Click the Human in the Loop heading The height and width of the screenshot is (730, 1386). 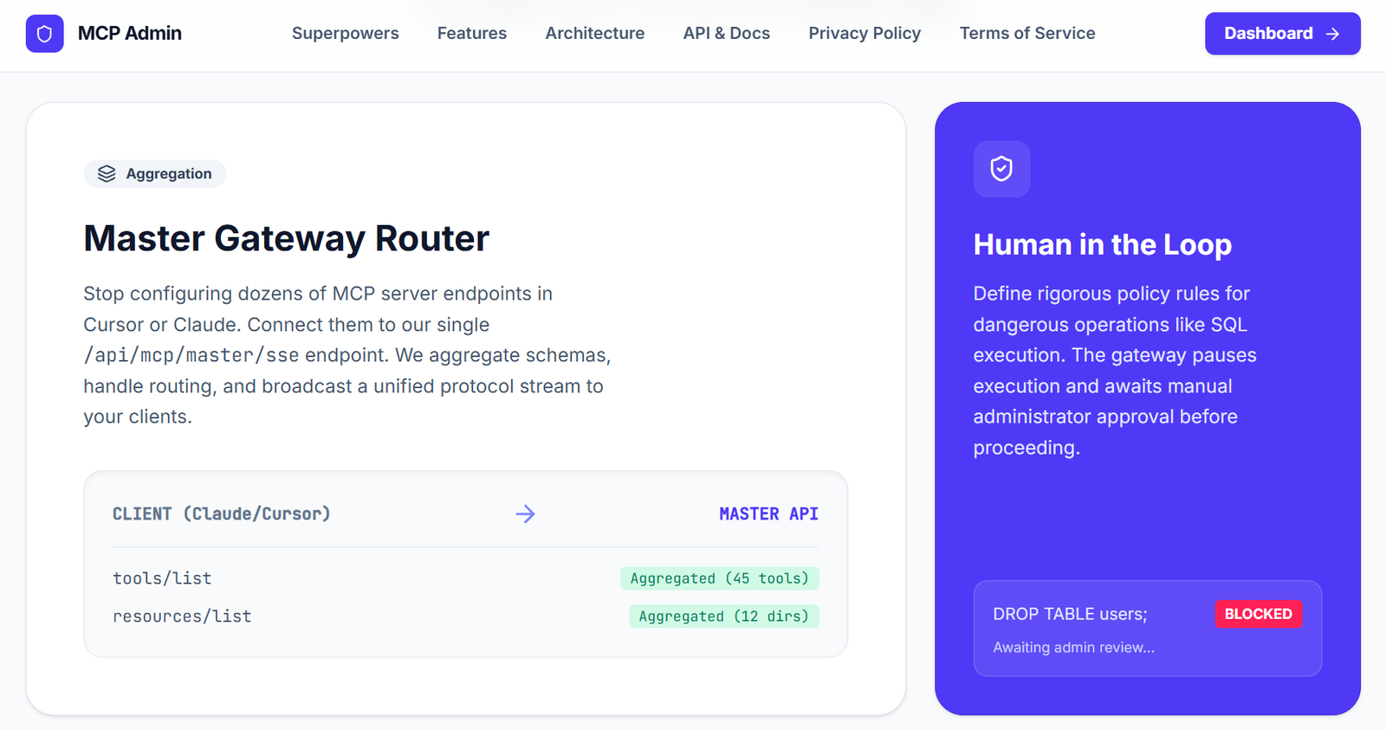1103,245
